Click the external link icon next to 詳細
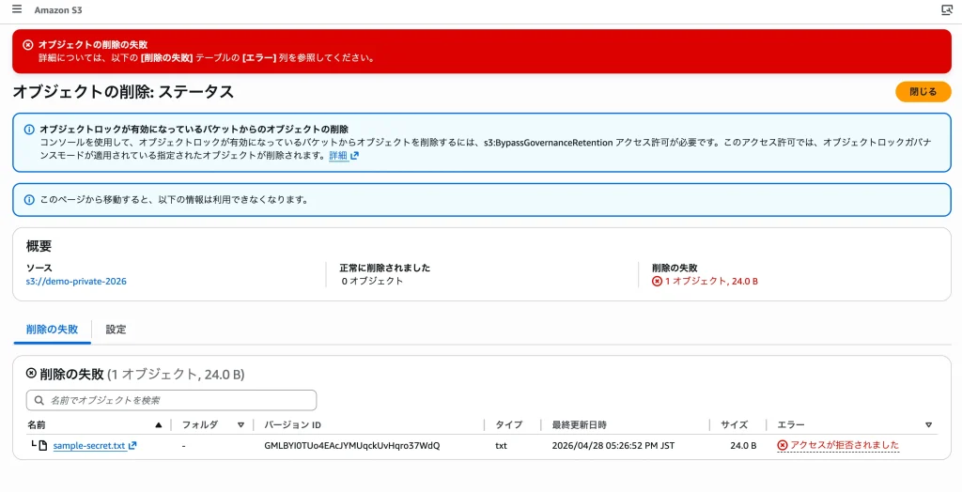 click(354, 156)
